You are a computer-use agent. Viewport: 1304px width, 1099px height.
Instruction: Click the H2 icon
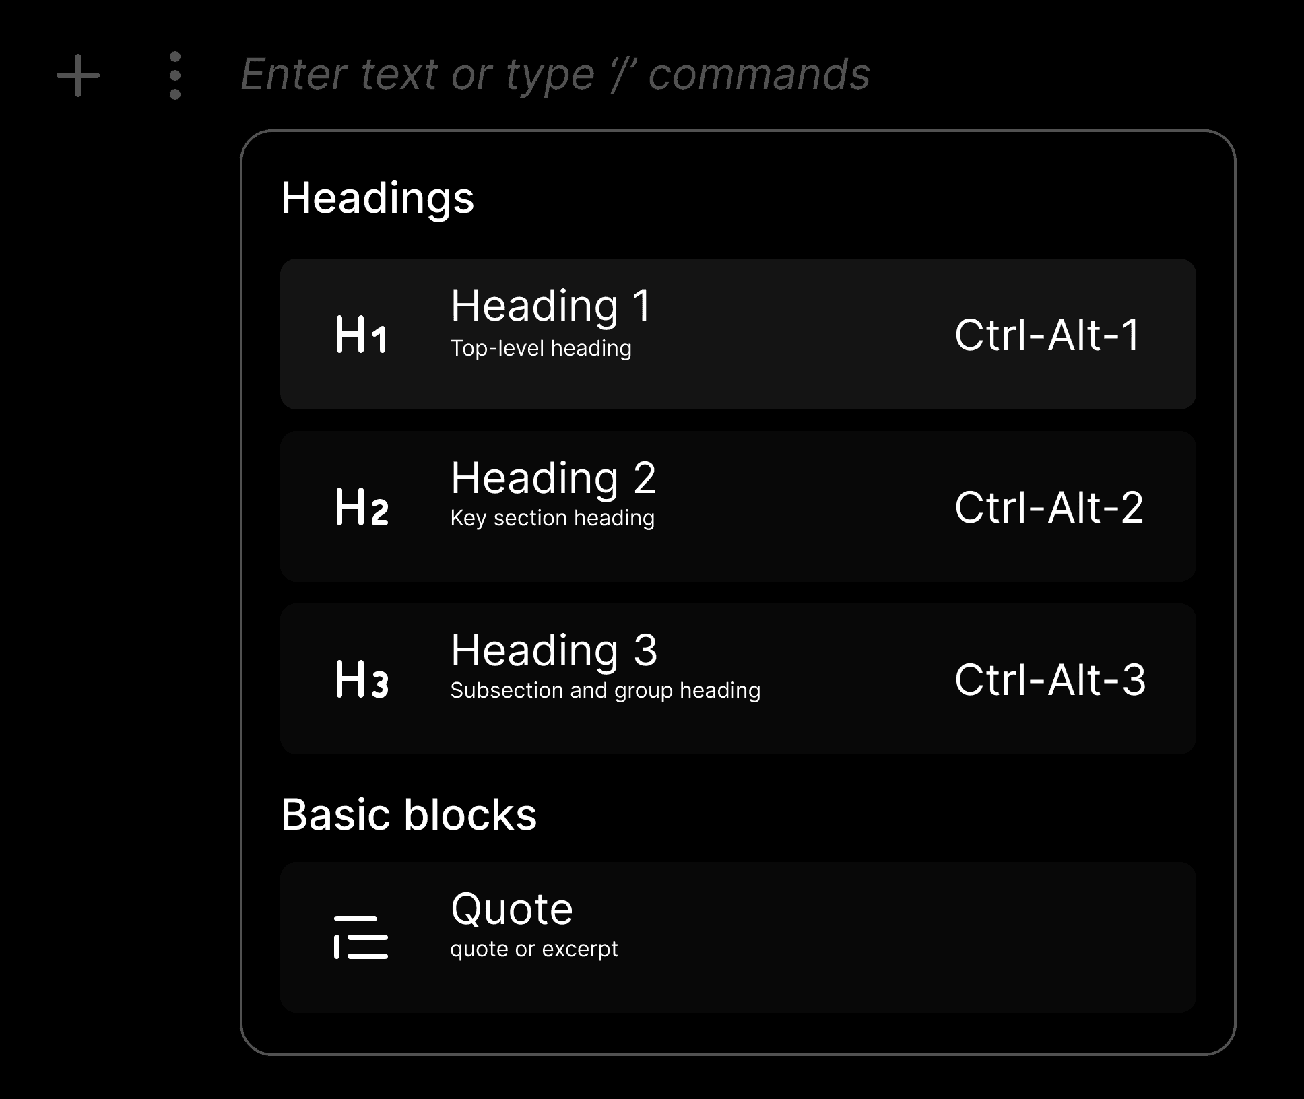(x=362, y=507)
